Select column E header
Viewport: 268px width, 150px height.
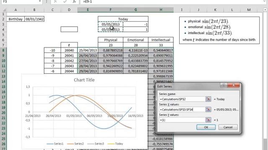click(88, 10)
